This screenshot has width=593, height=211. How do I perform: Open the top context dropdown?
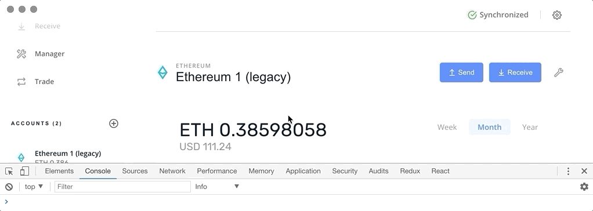pyautogui.click(x=34, y=187)
